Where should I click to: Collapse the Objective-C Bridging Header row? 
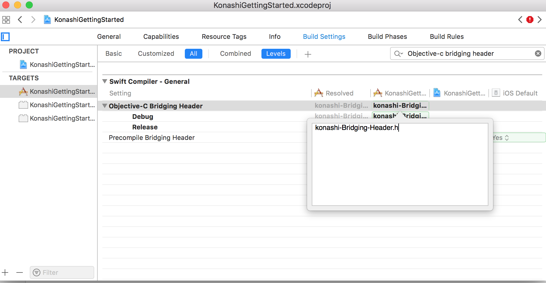click(x=105, y=106)
